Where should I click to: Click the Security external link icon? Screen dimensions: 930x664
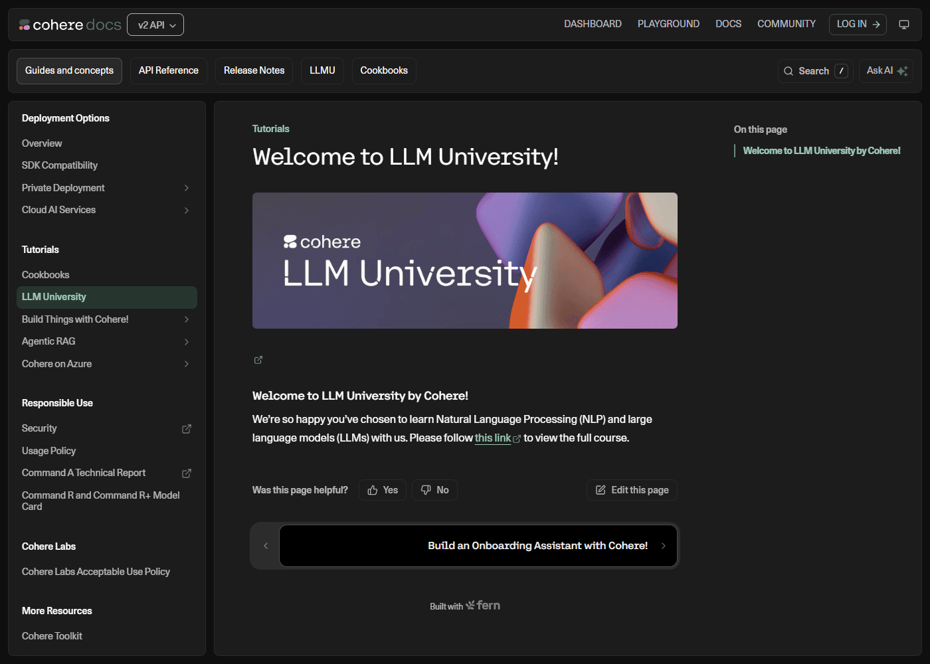click(187, 429)
